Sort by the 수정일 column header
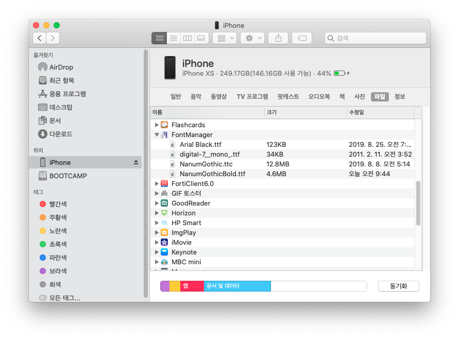Viewport: 459px width, 340px height. (x=380, y=112)
